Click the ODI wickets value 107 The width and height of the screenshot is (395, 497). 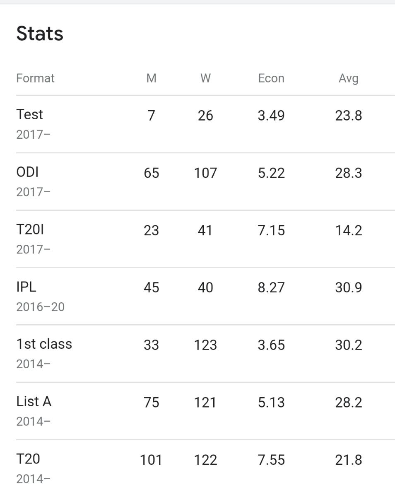click(205, 173)
